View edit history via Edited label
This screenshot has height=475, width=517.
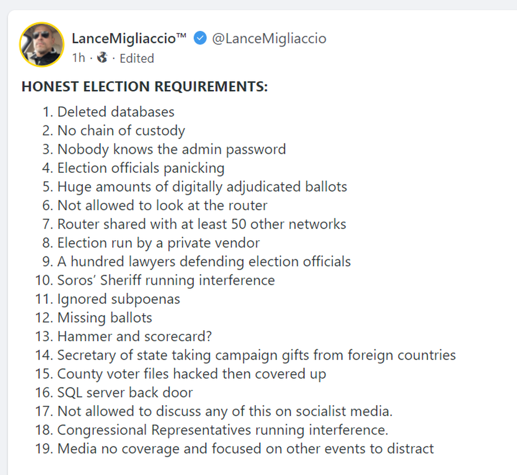click(137, 58)
